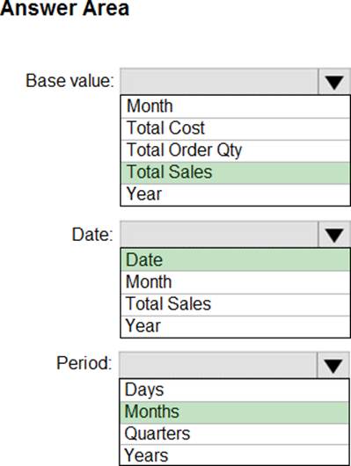Click the Date combo box field

coord(219,235)
